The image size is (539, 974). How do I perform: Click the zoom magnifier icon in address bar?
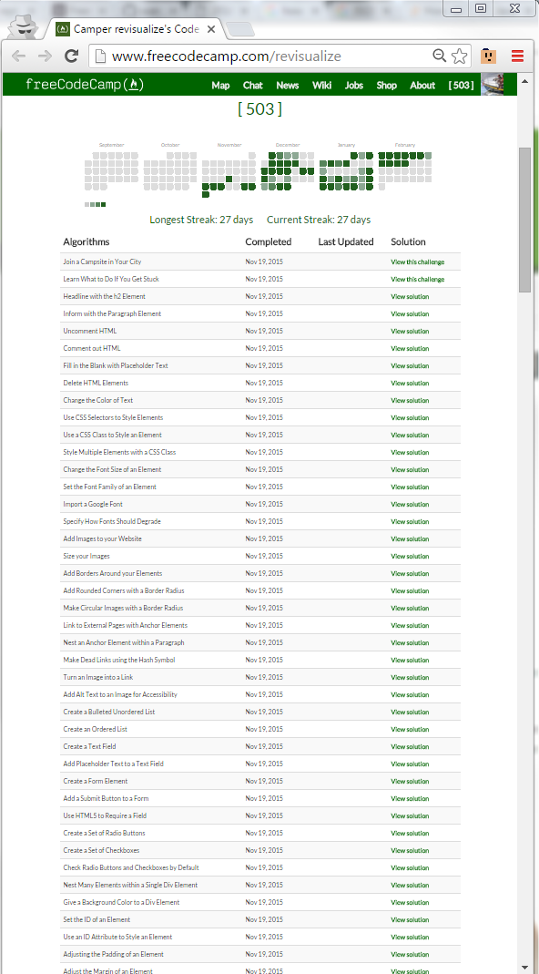[x=439, y=56]
